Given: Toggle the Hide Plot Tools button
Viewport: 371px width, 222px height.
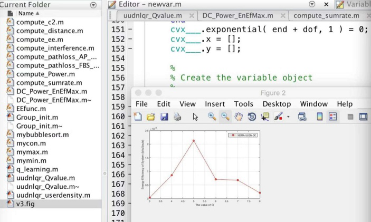Looking at the screenshot, I should tap(350, 117).
